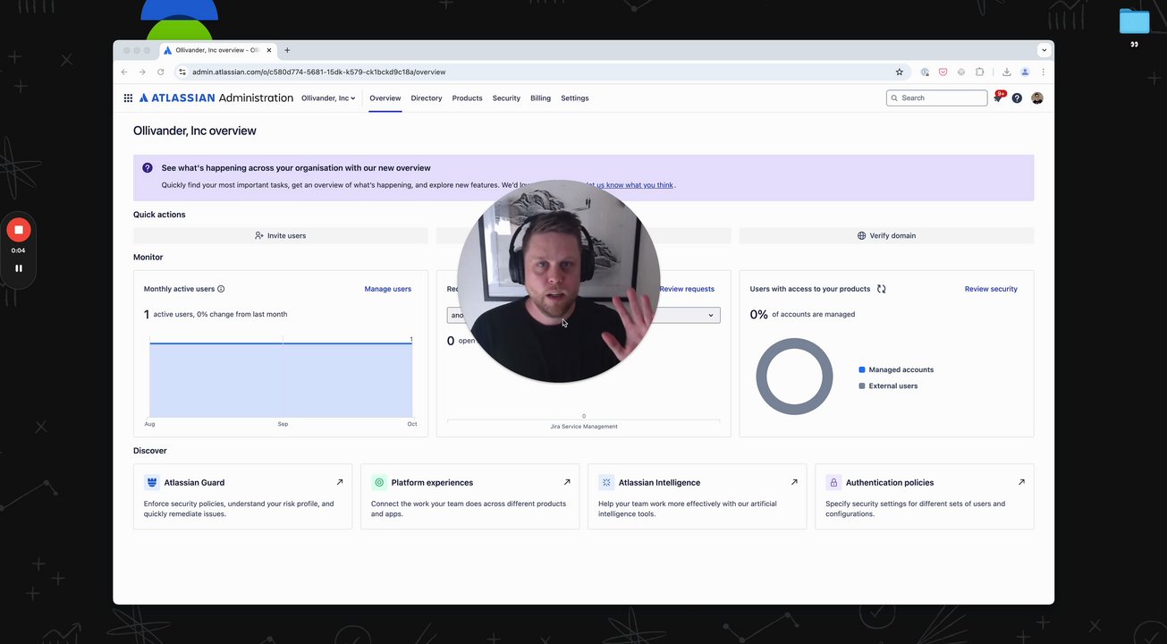Open Platform experiences via its arrow icon

coord(567,482)
